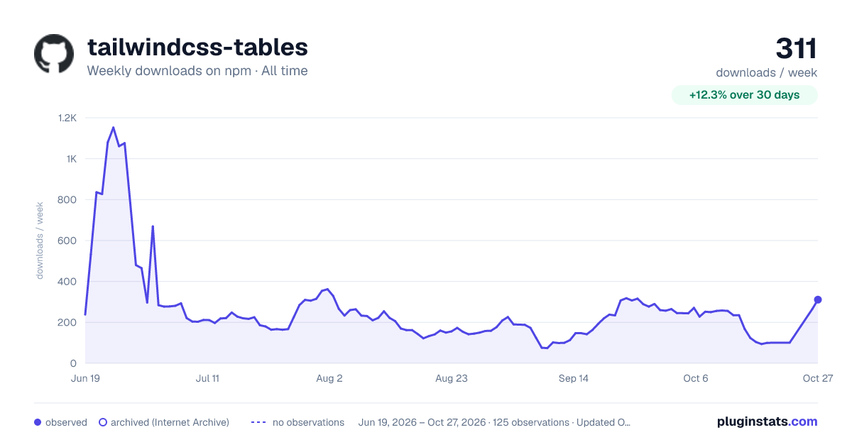This screenshot has height=447, width=852.
Task: Click the 'downloads / week' label under 311
Action: tap(767, 72)
